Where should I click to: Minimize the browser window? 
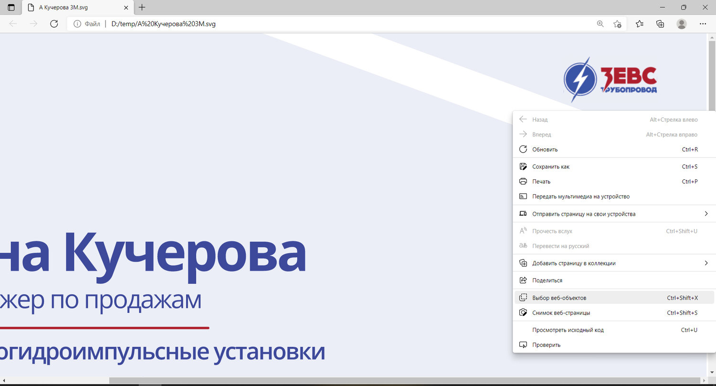[662, 7]
